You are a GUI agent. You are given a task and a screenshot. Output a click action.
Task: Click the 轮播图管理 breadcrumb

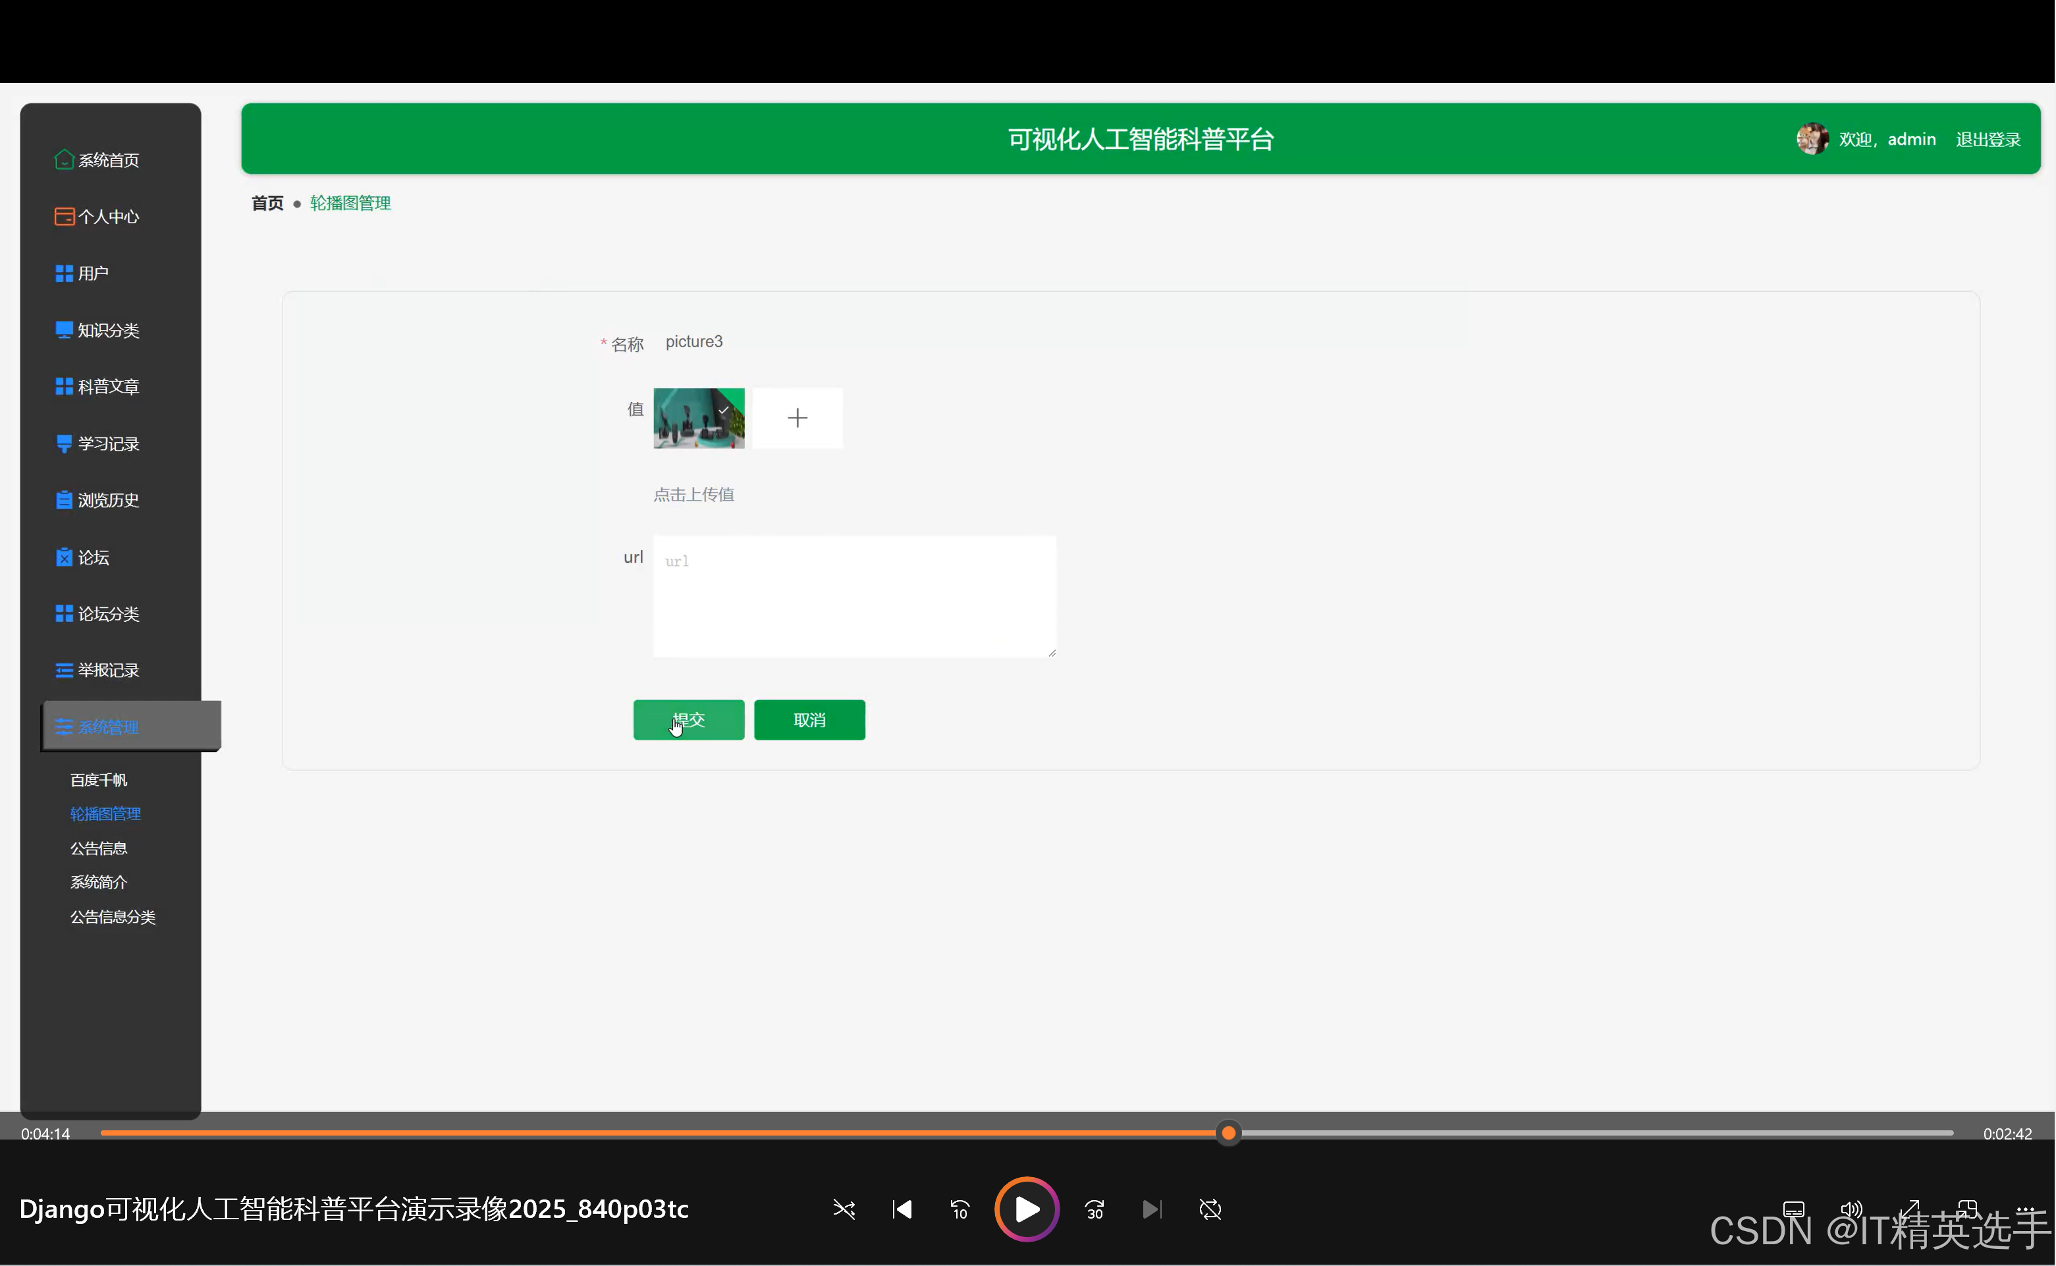coord(351,203)
